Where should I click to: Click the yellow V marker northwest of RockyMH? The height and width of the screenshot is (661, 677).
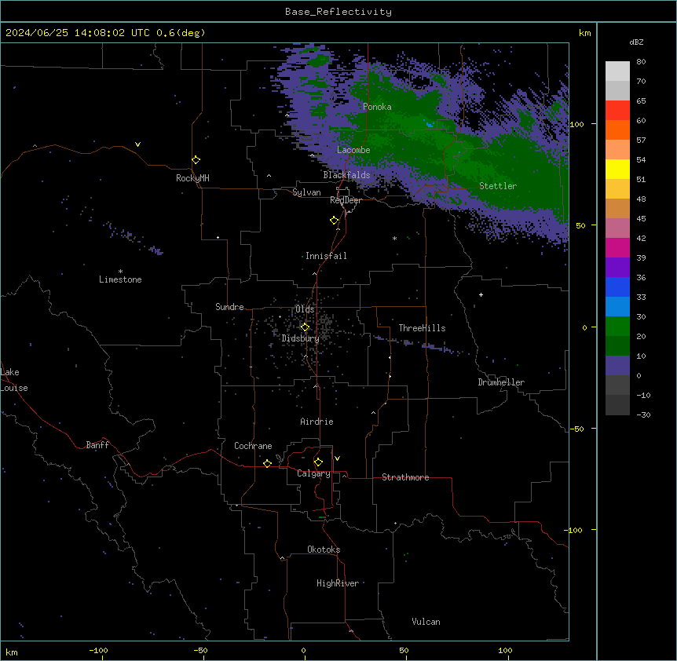tap(137, 144)
